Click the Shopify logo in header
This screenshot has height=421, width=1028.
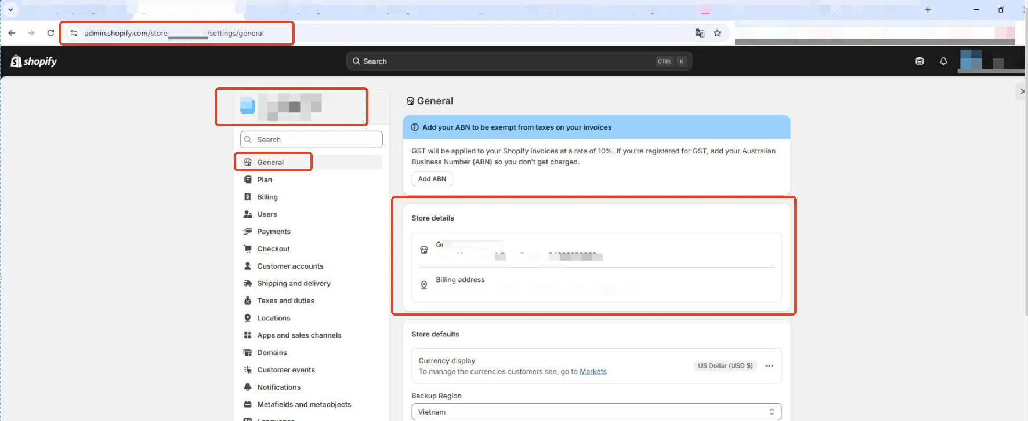34,61
